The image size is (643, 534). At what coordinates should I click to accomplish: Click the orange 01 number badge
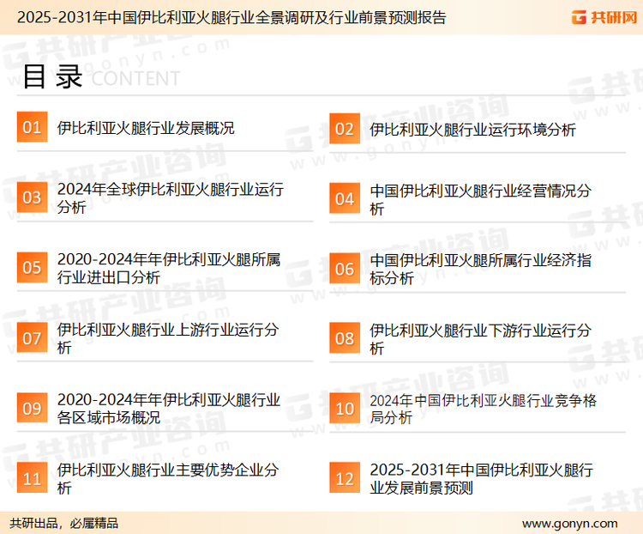coord(32,127)
